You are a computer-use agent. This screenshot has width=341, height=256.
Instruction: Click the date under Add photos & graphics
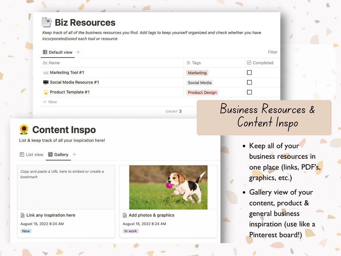(144, 224)
